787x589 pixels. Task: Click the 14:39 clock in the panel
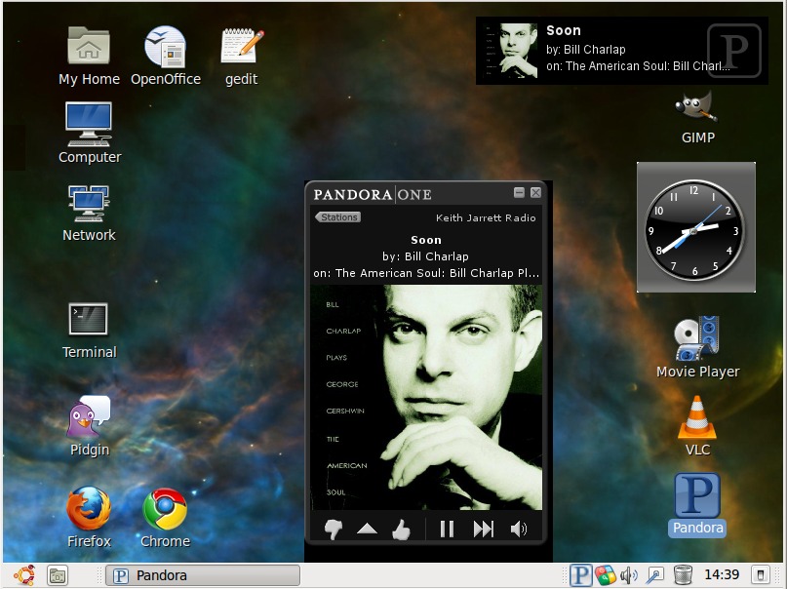pos(722,574)
